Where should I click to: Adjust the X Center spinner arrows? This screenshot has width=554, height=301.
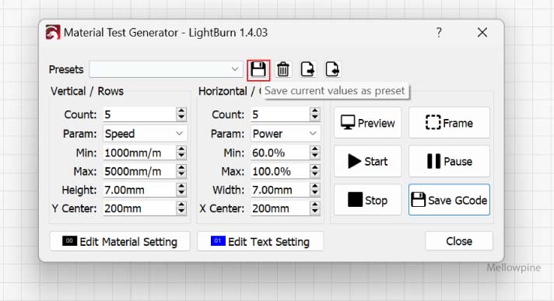click(315, 208)
